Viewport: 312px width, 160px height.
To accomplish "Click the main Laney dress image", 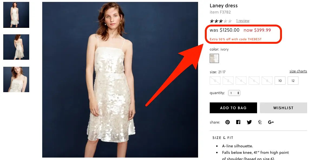I will pos(120,80).
